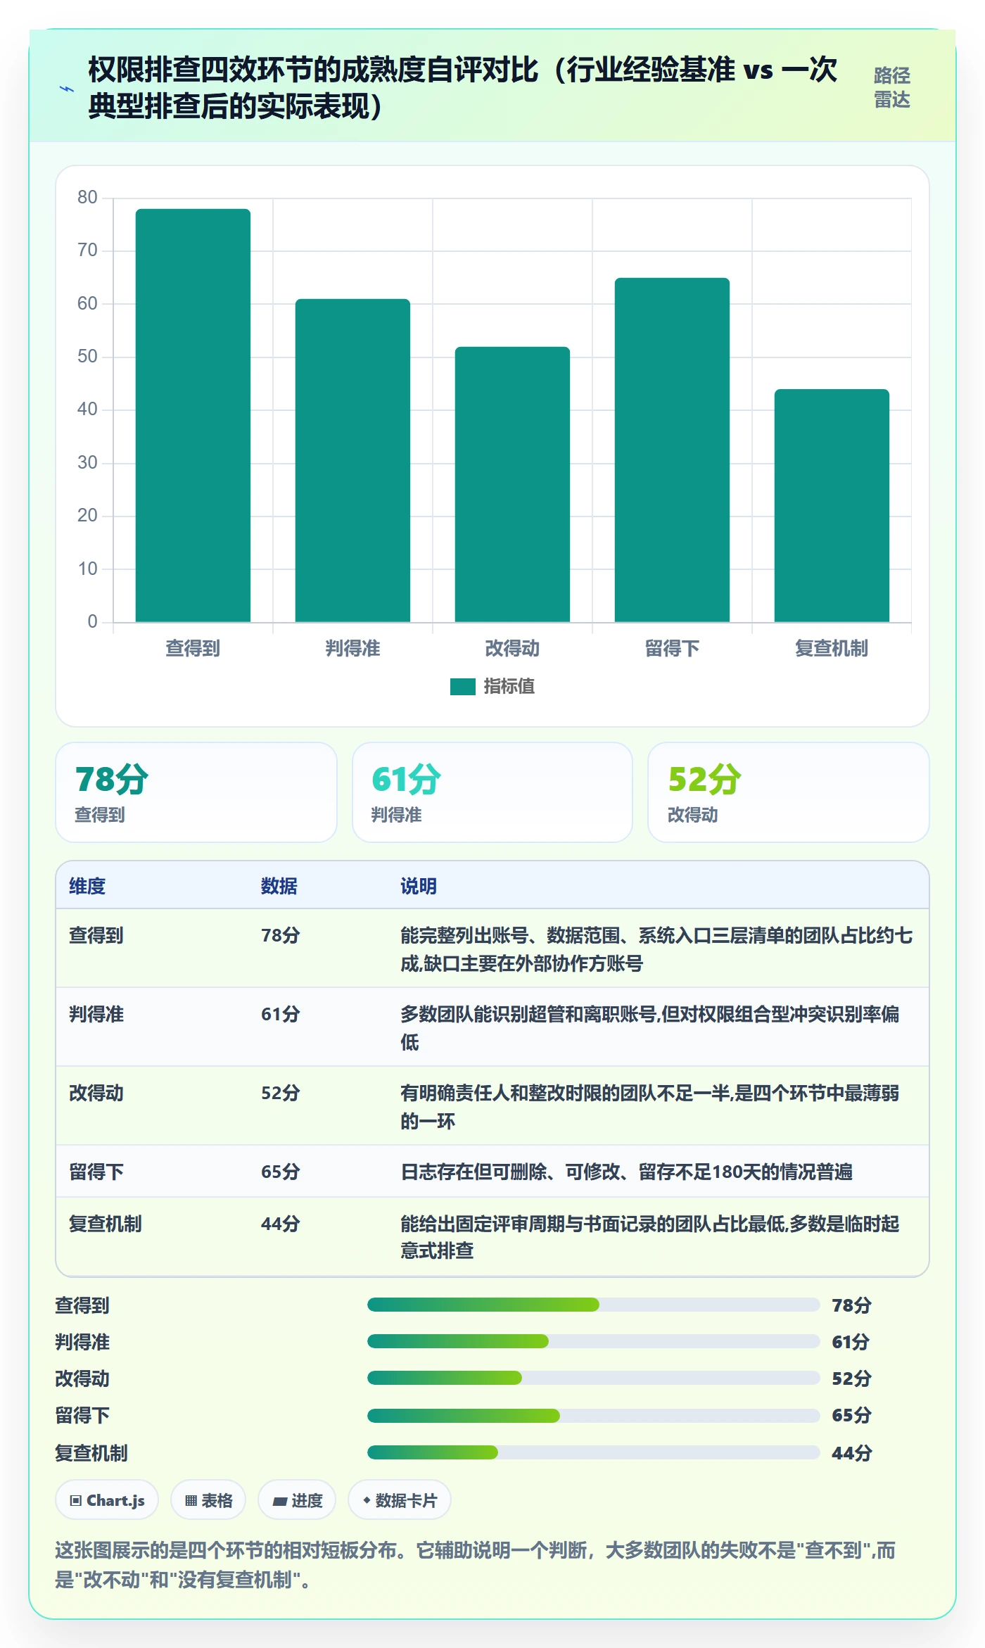Viewport: 985px width, 1648px height.
Task: Click the 说明 column header
Action: [419, 886]
